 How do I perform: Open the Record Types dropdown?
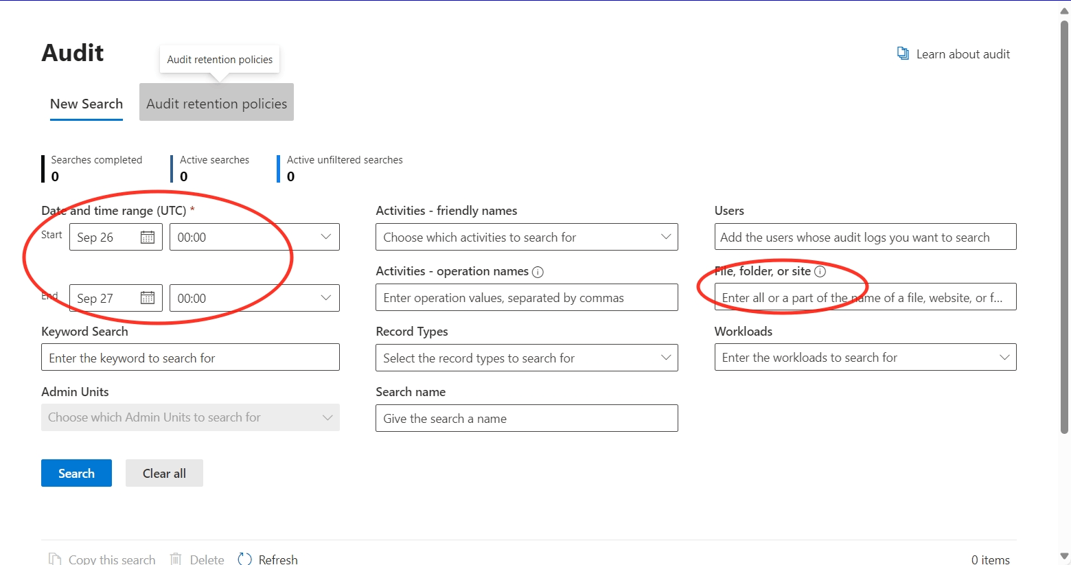pos(527,358)
